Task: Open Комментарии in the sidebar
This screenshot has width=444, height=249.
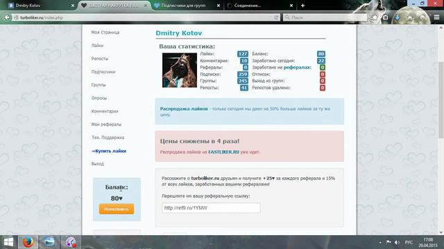Action: (105, 111)
